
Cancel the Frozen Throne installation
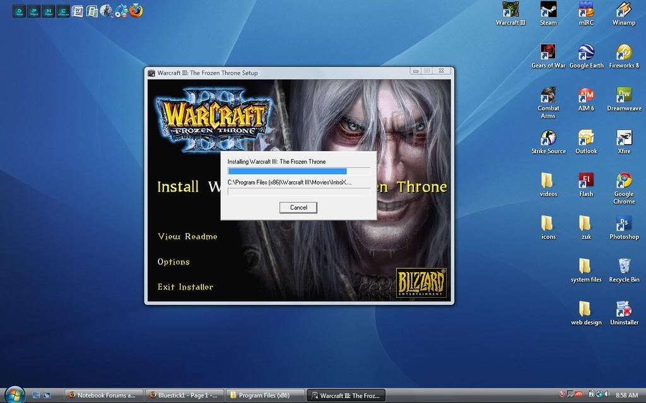click(x=298, y=207)
